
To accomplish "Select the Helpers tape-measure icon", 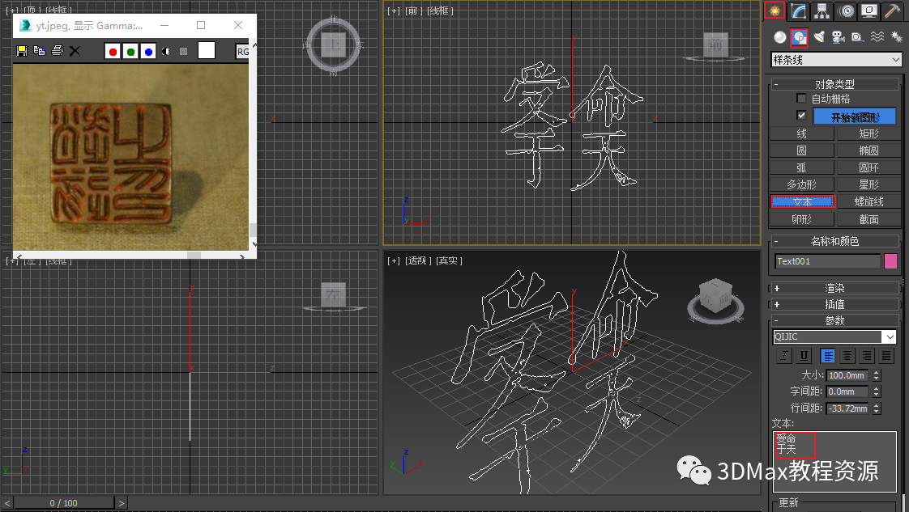I will tap(857, 37).
